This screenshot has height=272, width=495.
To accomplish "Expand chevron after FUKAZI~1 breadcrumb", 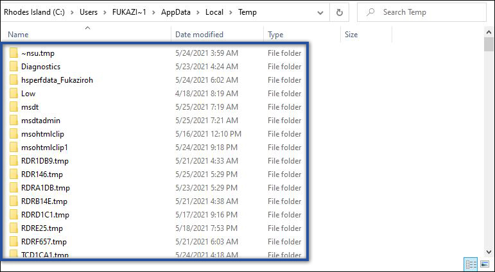I will click(153, 12).
